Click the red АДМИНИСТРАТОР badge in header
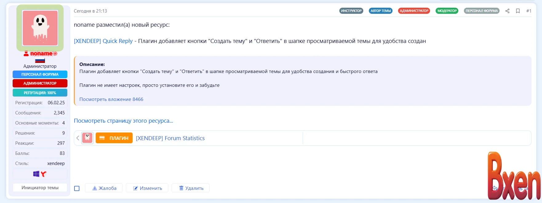 pos(414,11)
